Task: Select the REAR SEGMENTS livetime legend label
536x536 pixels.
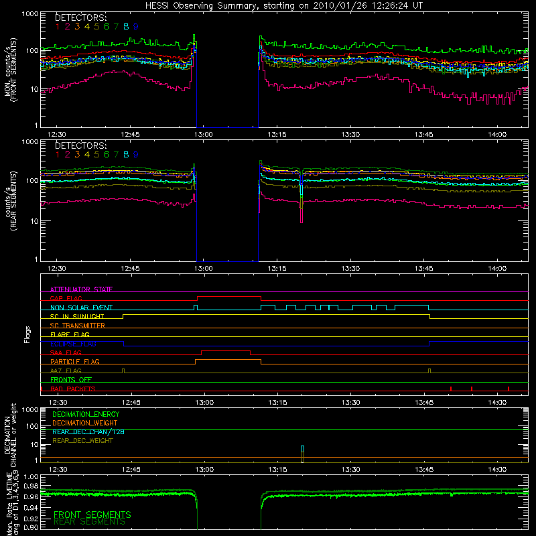Action: coord(90,522)
